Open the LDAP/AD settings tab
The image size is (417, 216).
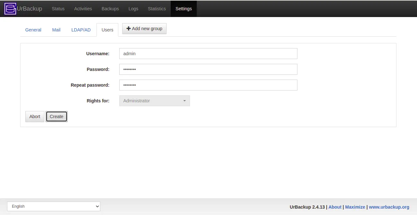coord(81,30)
